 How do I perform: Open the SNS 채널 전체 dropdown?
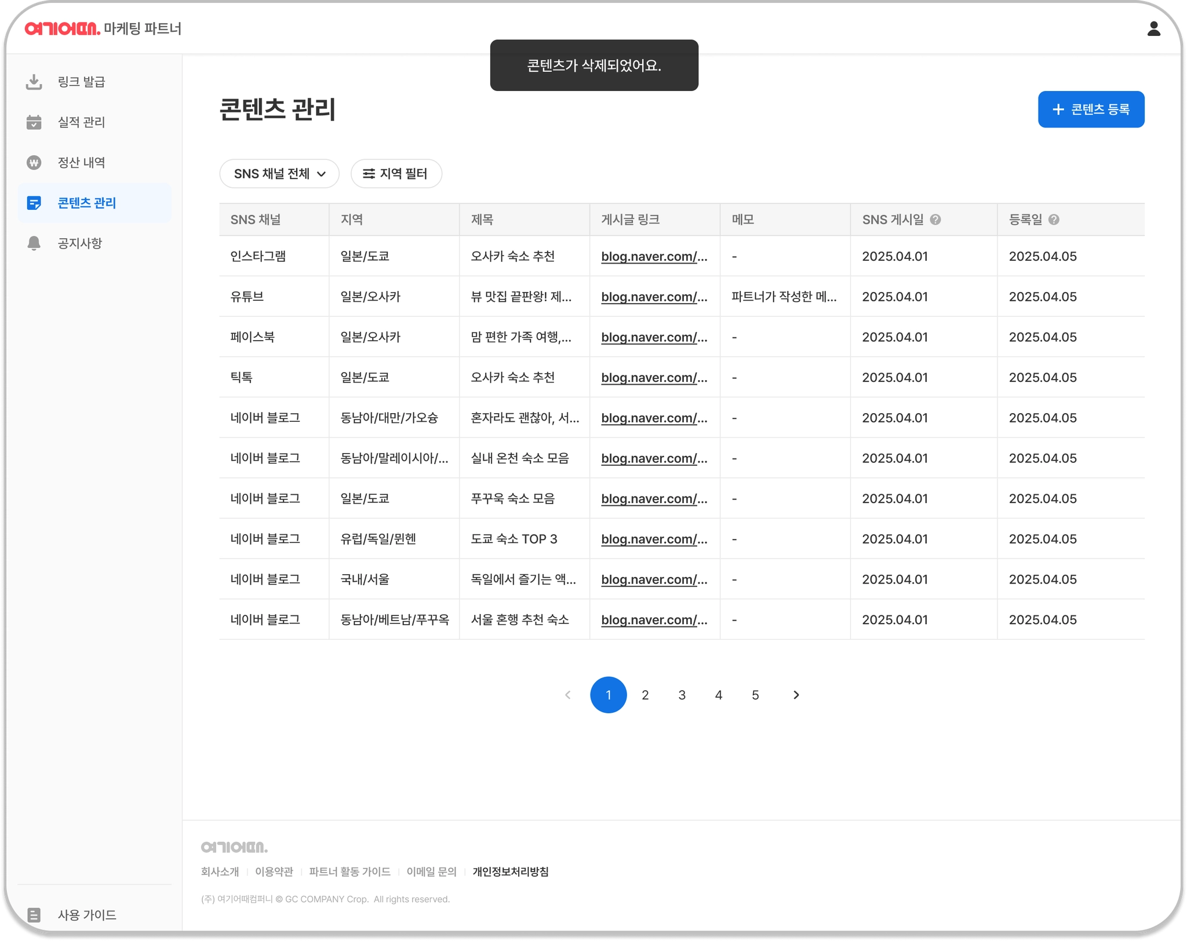[279, 174]
